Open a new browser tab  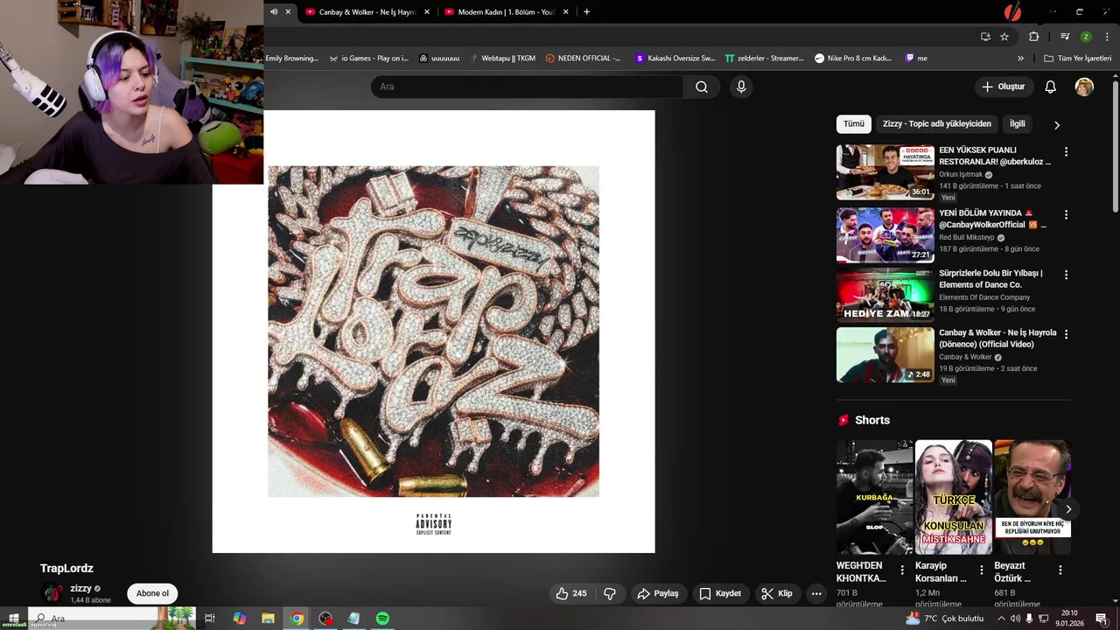586,11
